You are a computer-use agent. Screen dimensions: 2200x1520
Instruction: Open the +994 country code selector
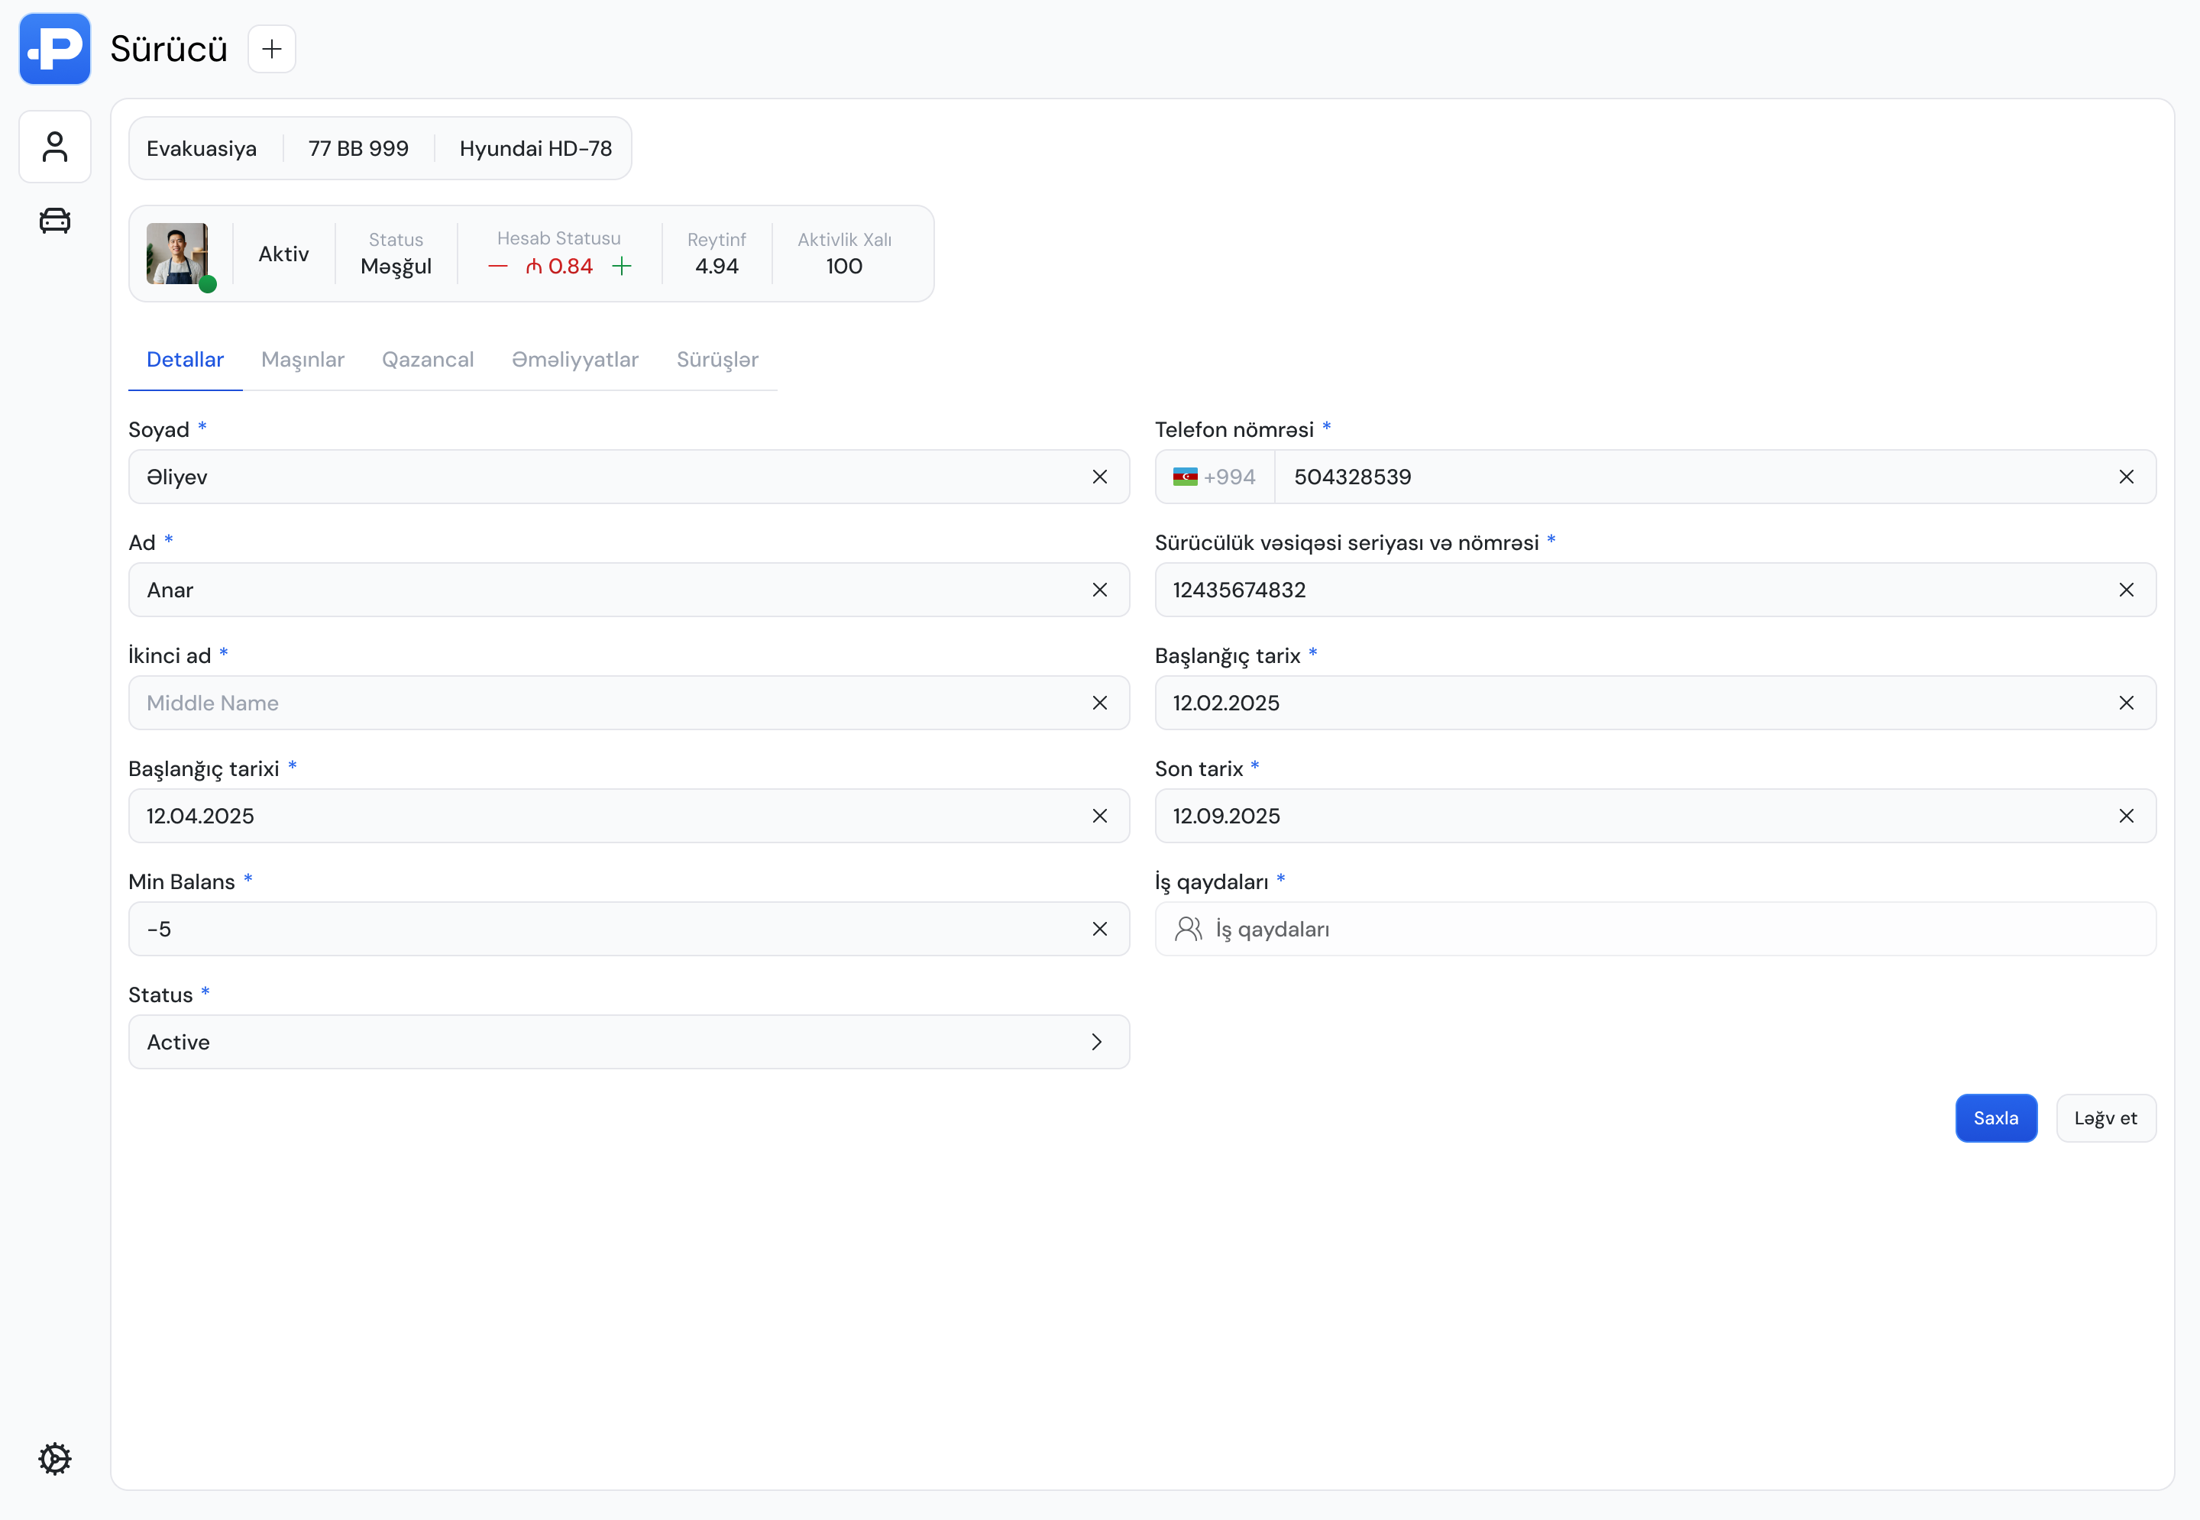(1215, 477)
